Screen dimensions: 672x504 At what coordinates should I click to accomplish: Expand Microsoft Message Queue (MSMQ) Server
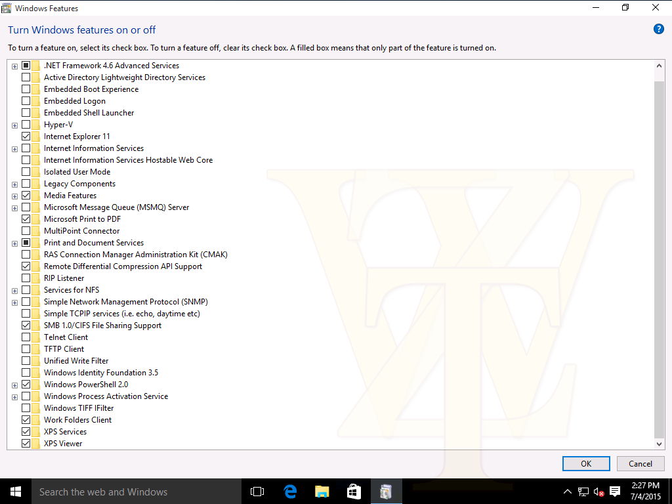[x=14, y=208]
